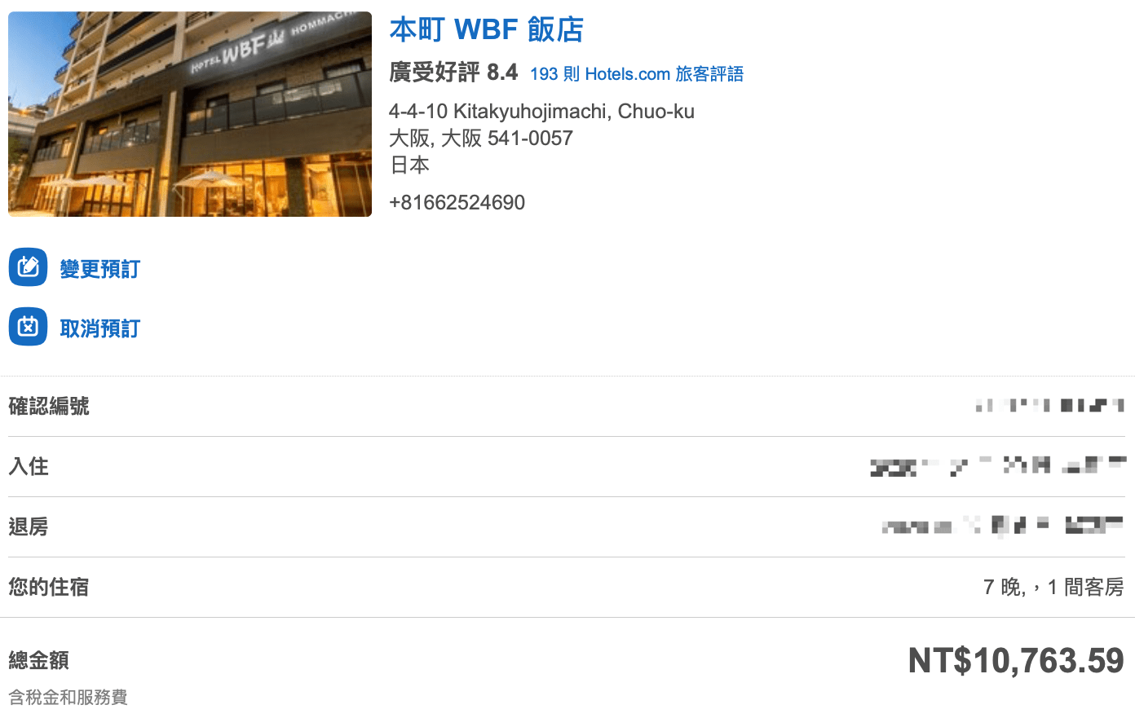Click the 含稅金和服務費 note text
Screen dimensions: 1135x718
pyautogui.click(x=68, y=698)
